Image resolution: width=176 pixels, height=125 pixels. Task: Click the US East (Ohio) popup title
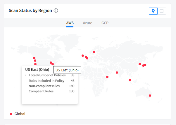pyautogui.click(x=37, y=70)
